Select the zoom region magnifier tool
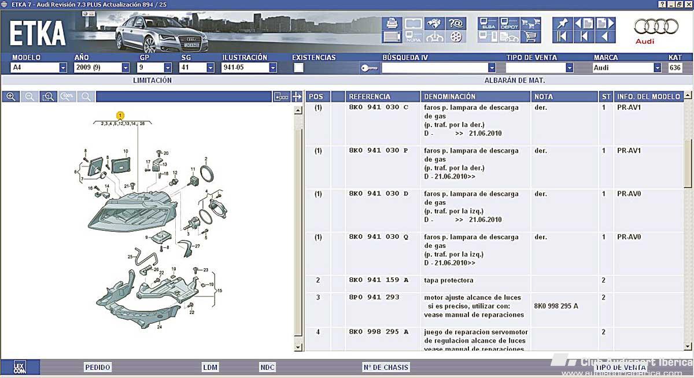This screenshot has width=694, height=378. tap(49, 97)
